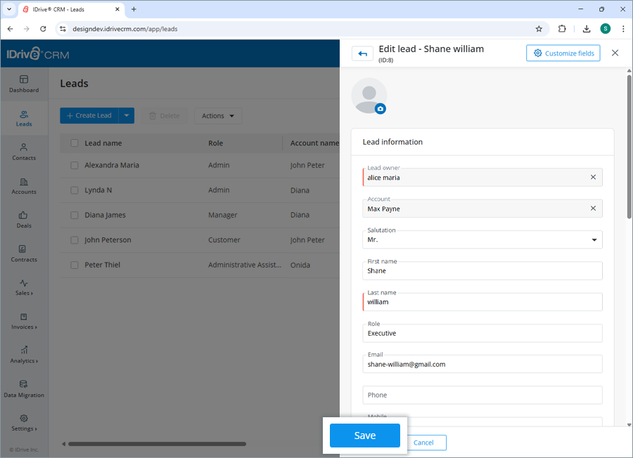Open the Deals section
The width and height of the screenshot is (633, 458).
click(x=23, y=220)
